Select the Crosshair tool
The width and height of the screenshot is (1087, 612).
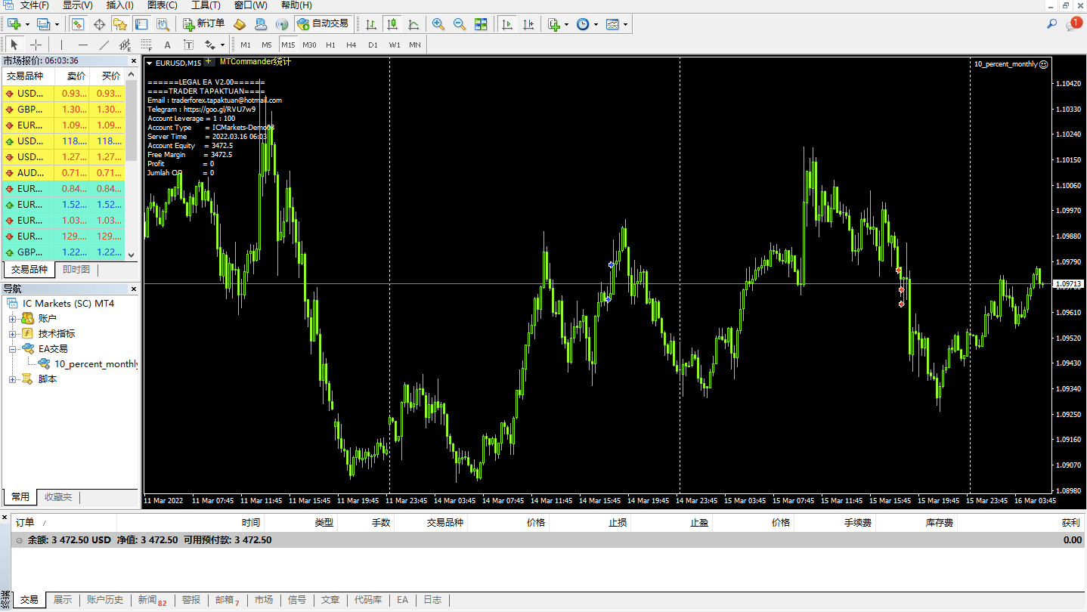click(x=36, y=45)
